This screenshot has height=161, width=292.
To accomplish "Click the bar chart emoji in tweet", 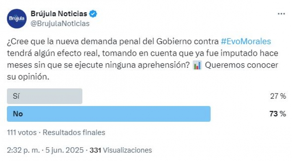I will [x=198, y=65].
